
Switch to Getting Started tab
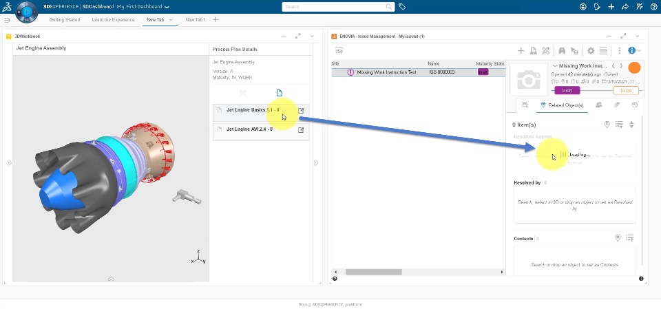click(x=65, y=20)
